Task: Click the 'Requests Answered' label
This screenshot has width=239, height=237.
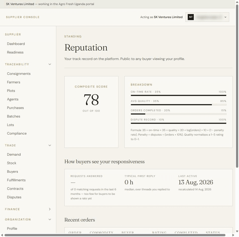Action: pyautogui.click(x=86, y=176)
